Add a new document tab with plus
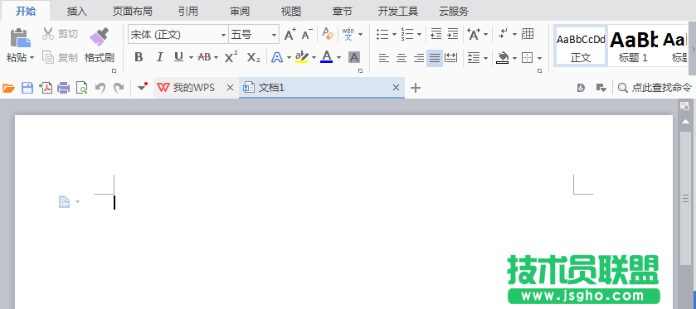The width and height of the screenshot is (696, 309). click(x=416, y=88)
